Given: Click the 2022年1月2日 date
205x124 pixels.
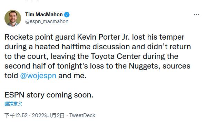Looking at the screenshot, I should coord(48,115).
